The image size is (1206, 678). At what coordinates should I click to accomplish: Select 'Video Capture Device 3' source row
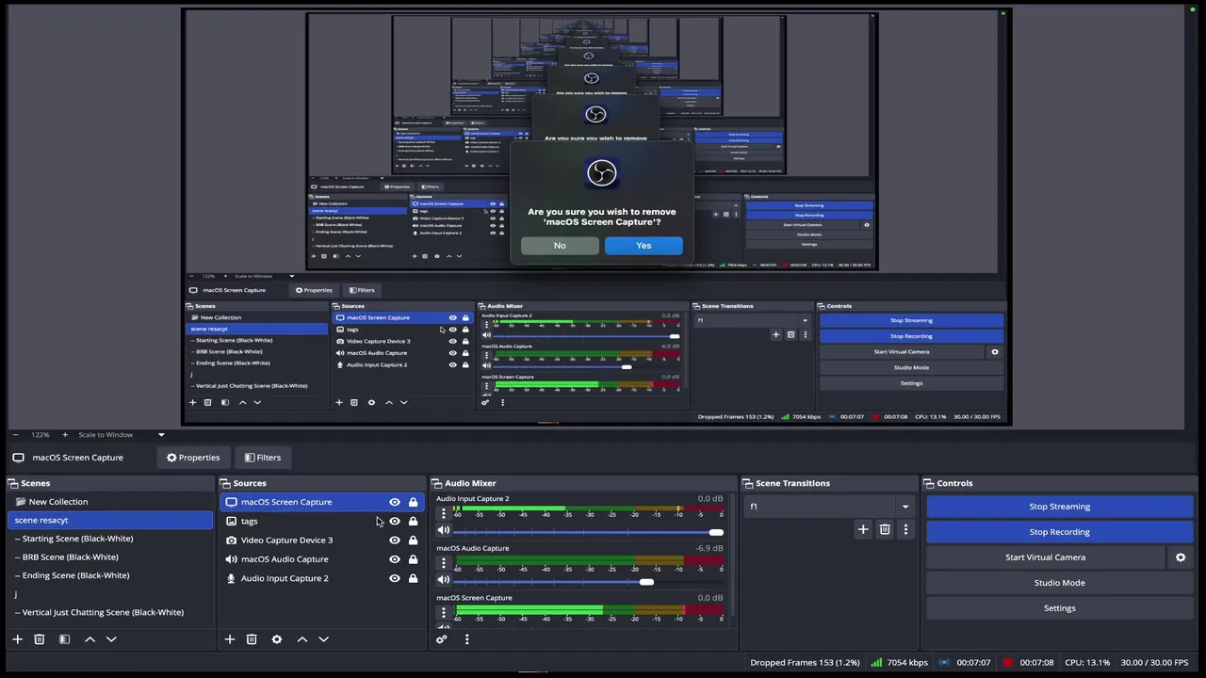(x=322, y=541)
